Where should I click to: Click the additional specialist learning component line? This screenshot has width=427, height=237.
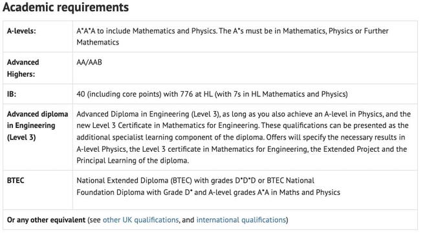pos(241,138)
